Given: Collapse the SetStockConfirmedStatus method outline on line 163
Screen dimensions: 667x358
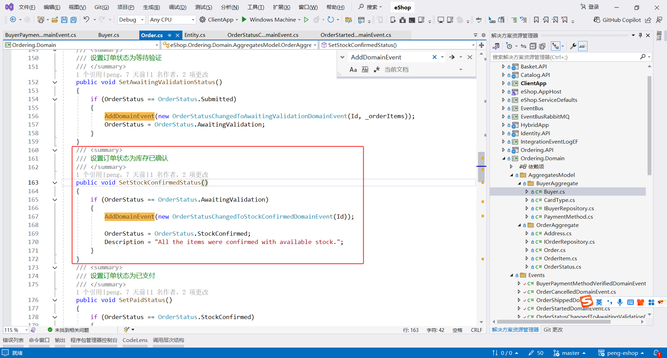Looking at the screenshot, I should click(55, 183).
